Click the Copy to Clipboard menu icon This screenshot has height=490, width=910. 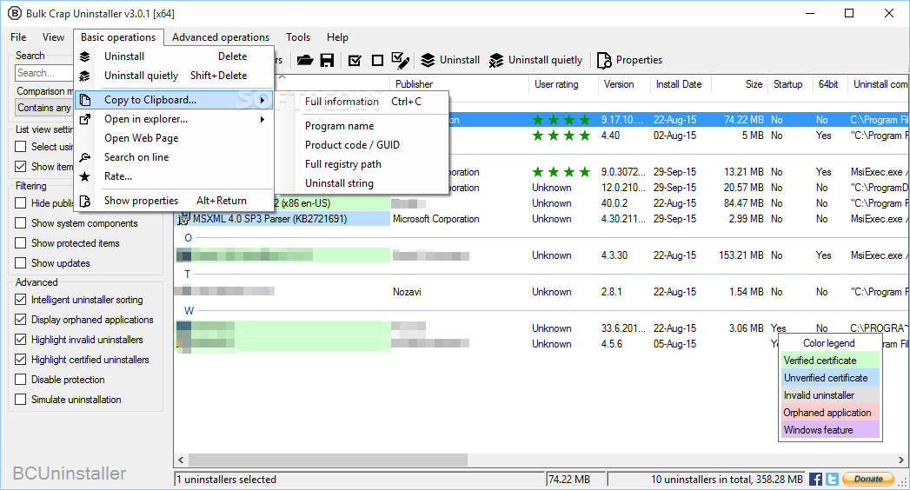84,100
